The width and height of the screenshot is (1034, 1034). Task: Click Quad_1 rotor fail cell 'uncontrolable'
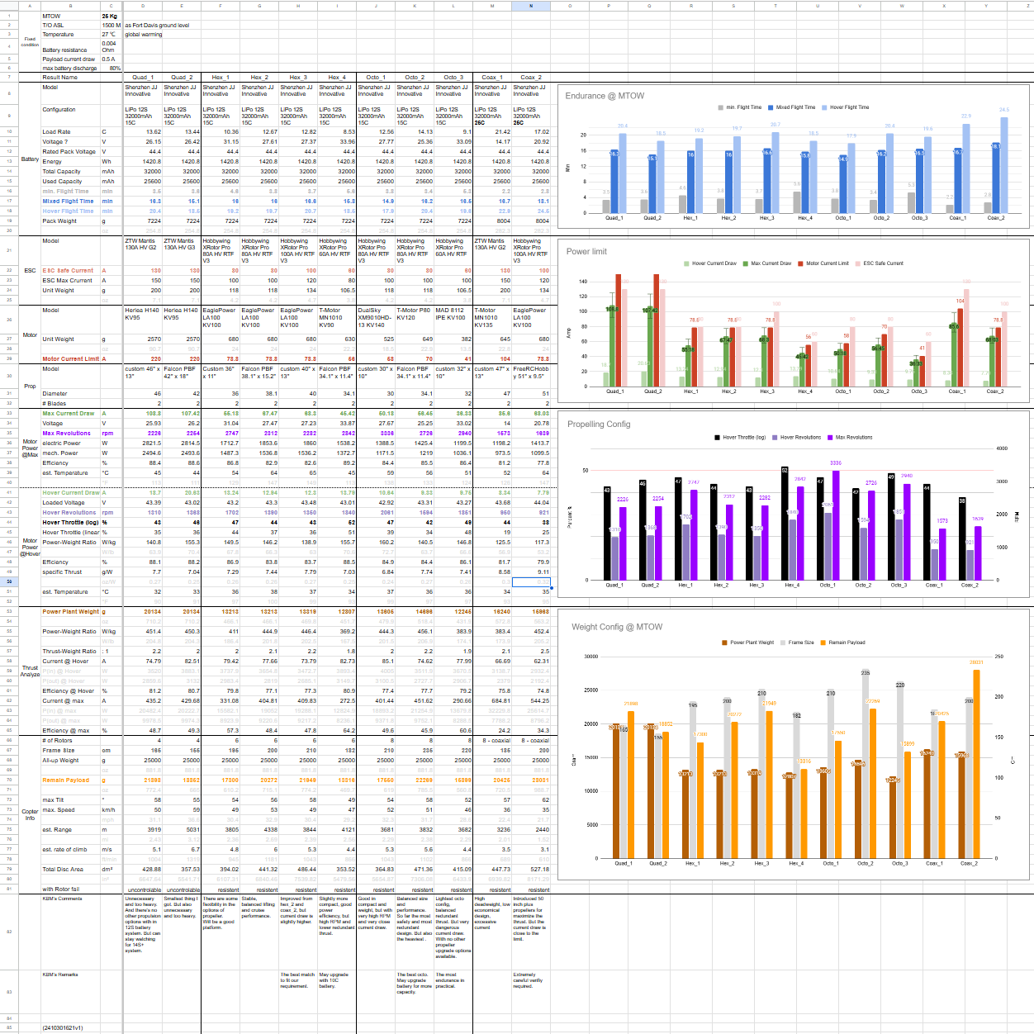(x=145, y=889)
